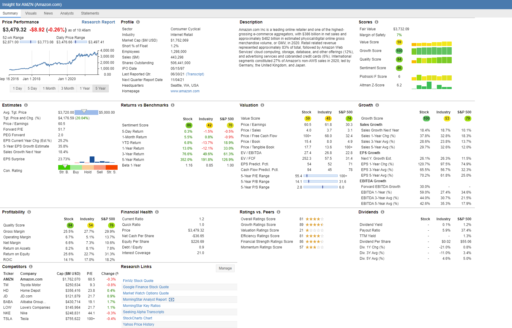Image resolution: width=512 pixels, height=328 pixels.
Task: Click the Profile section info icon
Action: coord(138,22)
